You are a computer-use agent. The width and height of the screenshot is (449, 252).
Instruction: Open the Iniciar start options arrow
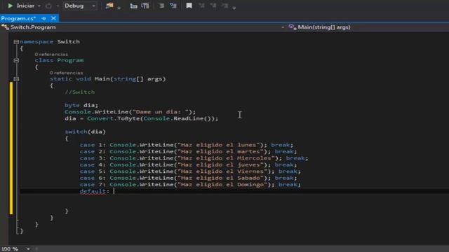[x=39, y=6]
